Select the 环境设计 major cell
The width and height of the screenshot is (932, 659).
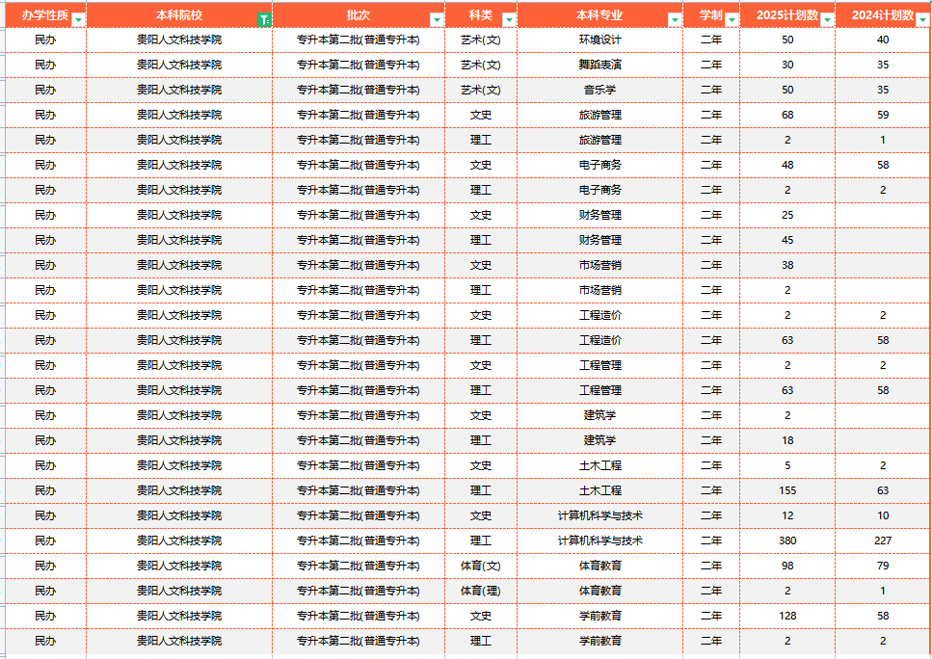599,40
